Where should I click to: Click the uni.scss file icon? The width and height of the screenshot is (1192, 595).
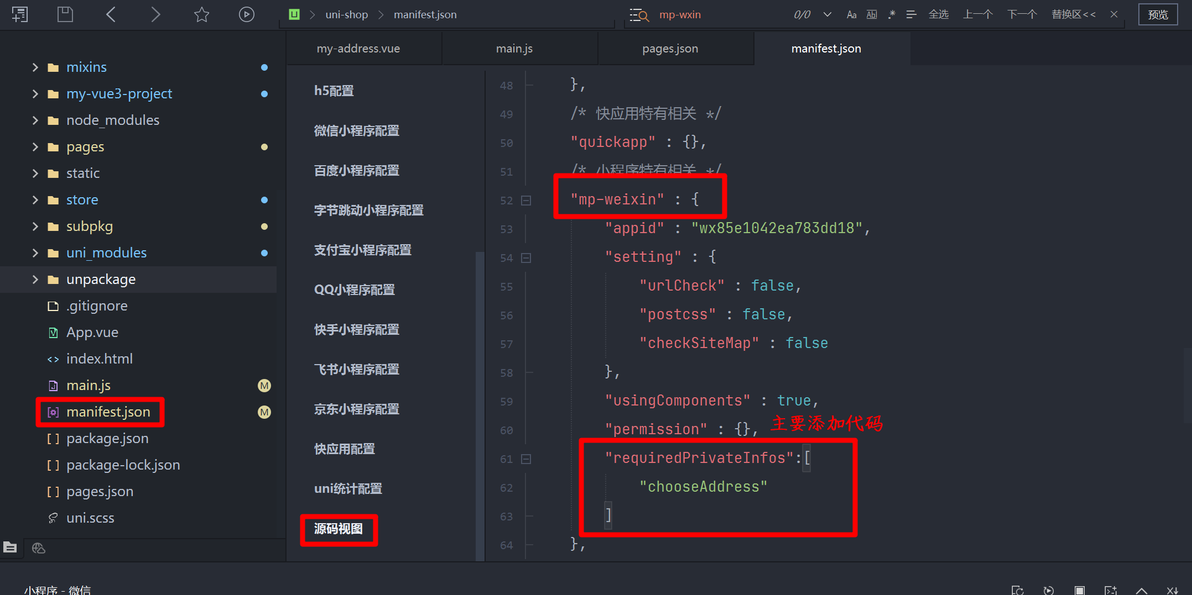[x=53, y=518]
